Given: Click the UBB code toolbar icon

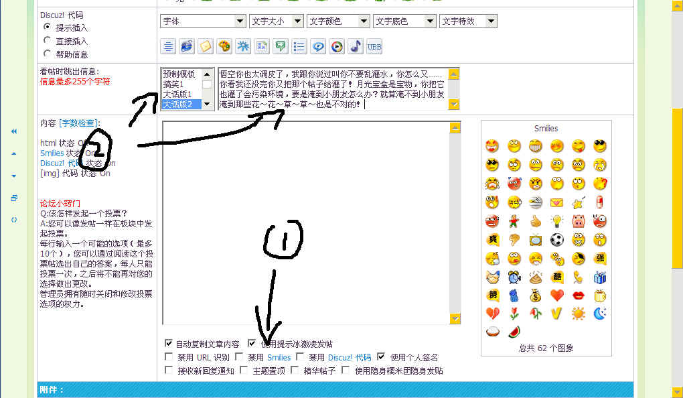Looking at the screenshot, I should point(374,46).
